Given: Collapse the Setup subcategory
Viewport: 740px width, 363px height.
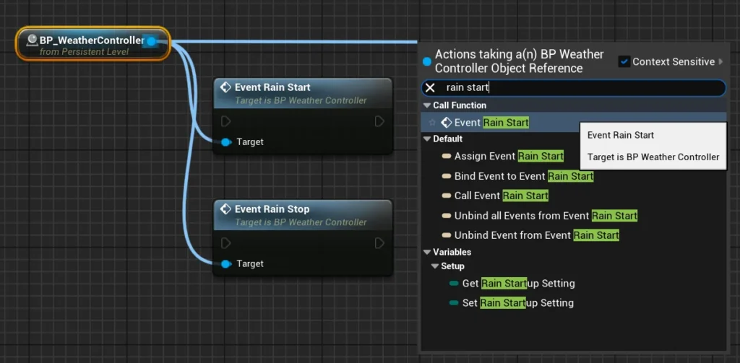Looking at the screenshot, I should coord(434,266).
